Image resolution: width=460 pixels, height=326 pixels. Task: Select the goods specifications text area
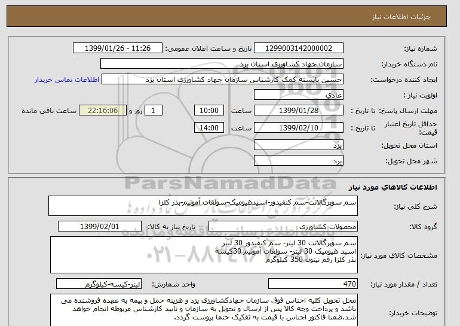[x=204, y=255]
